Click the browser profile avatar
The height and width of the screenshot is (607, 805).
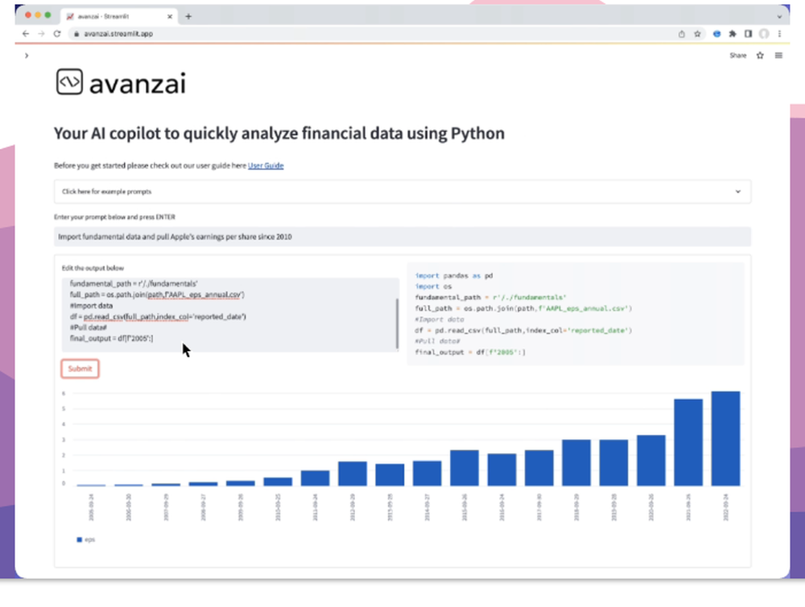[x=764, y=34]
